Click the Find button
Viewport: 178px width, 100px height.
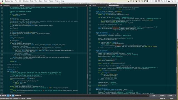click(x=154, y=96)
